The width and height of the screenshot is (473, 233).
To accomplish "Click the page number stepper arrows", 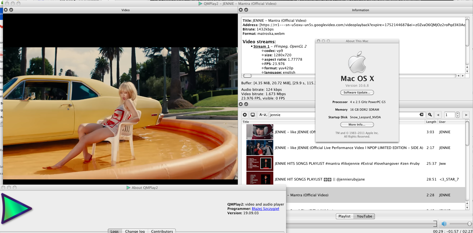I will 458,115.
